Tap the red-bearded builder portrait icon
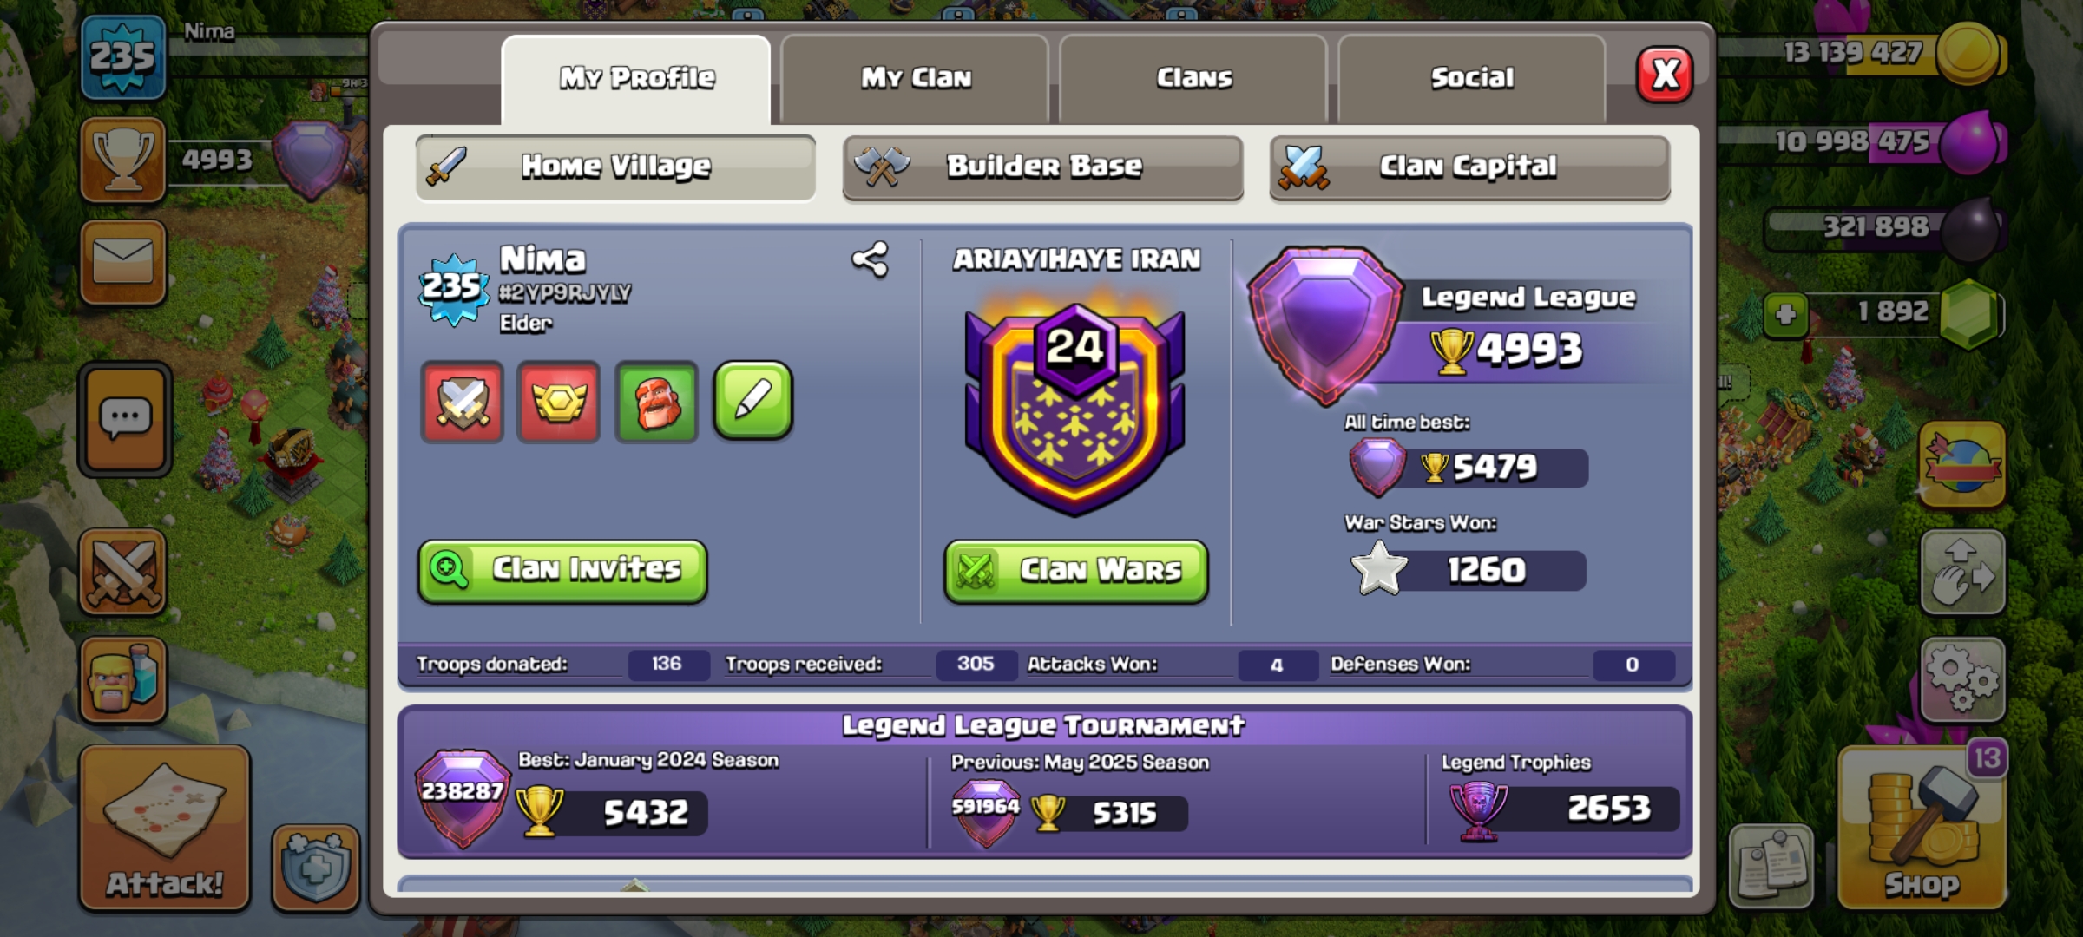This screenshot has width=2083, height=937. point(657,402)
